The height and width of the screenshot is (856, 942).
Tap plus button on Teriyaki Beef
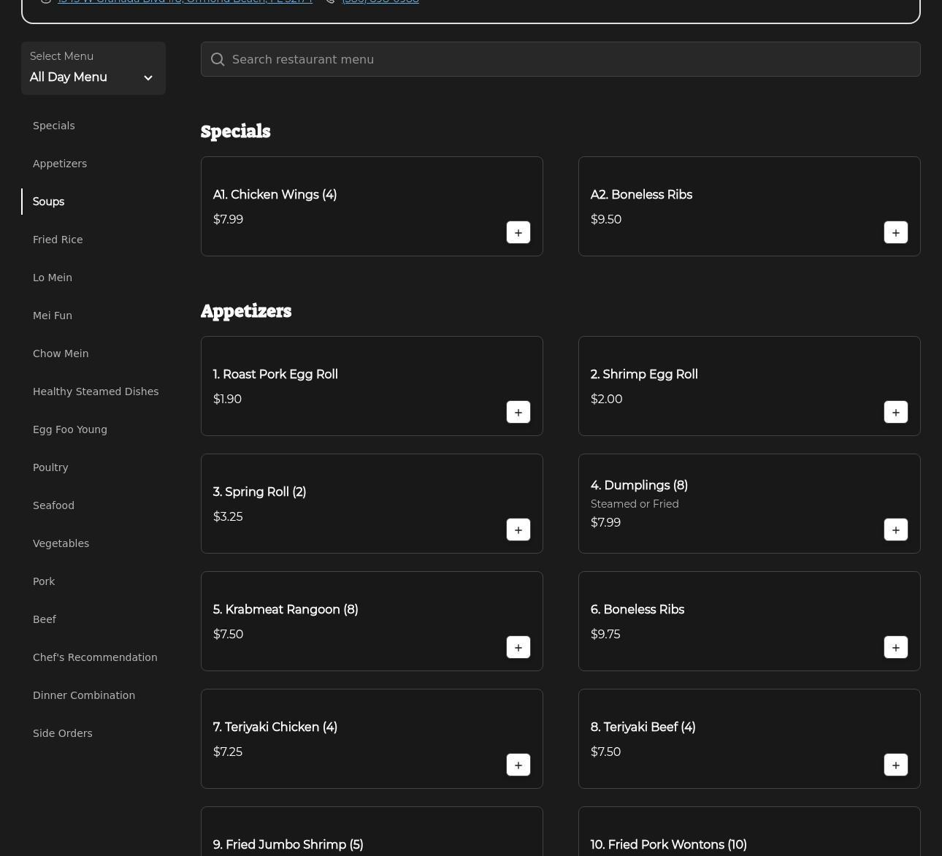tap(895, 765)
